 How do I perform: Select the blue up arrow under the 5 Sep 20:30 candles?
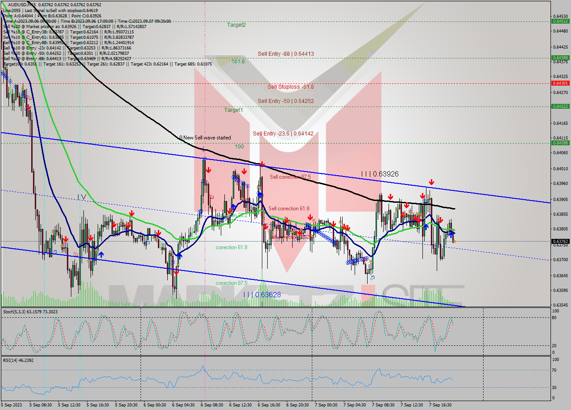pos(101,254)
